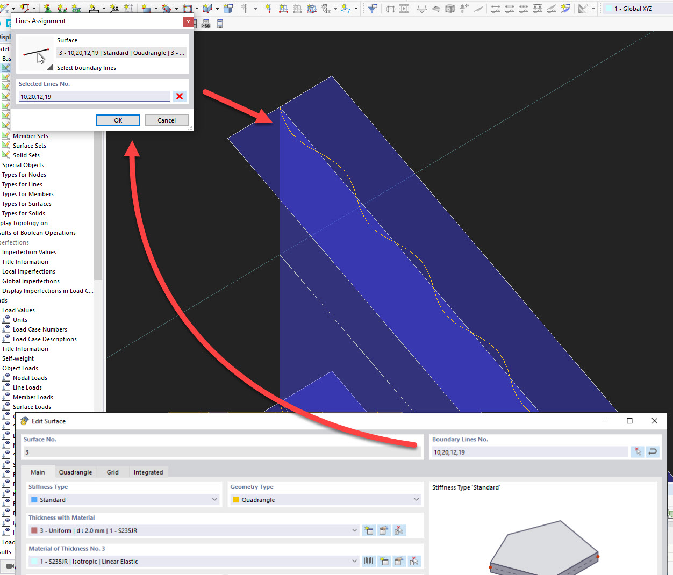Switch to the Integrated tab in Edit Surface
This screenshot has height=575, width=673.
[x=148, y=472]
